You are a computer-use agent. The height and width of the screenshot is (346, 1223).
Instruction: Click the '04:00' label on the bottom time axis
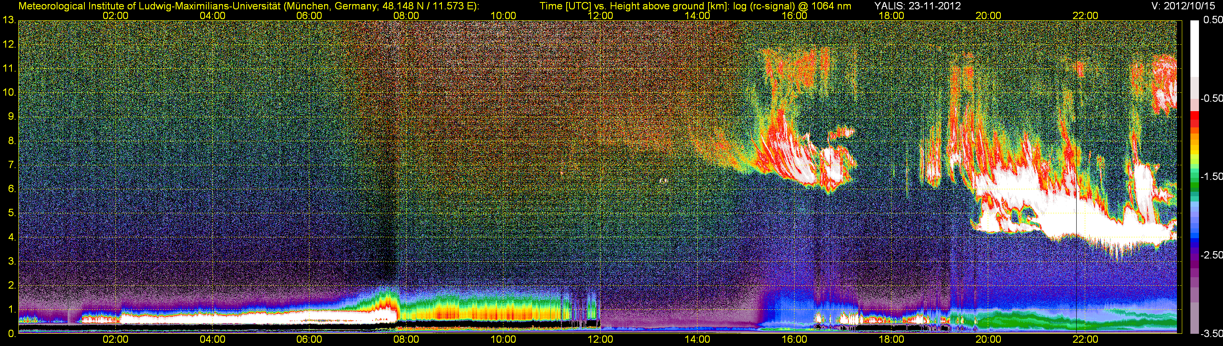[212, 340]
